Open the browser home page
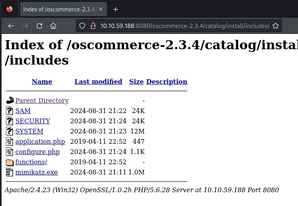The width and height of the screenshot is (298, 206). 54,26
